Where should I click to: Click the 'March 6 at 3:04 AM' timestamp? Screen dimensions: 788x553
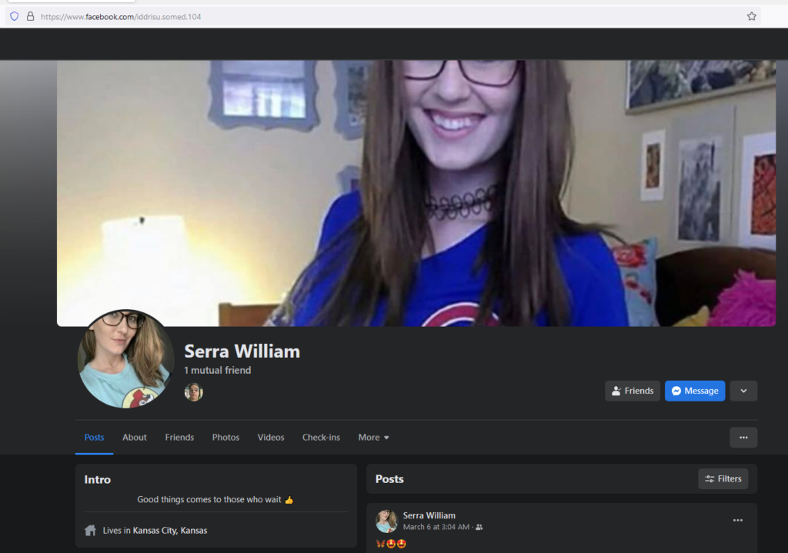pos(436,527)
